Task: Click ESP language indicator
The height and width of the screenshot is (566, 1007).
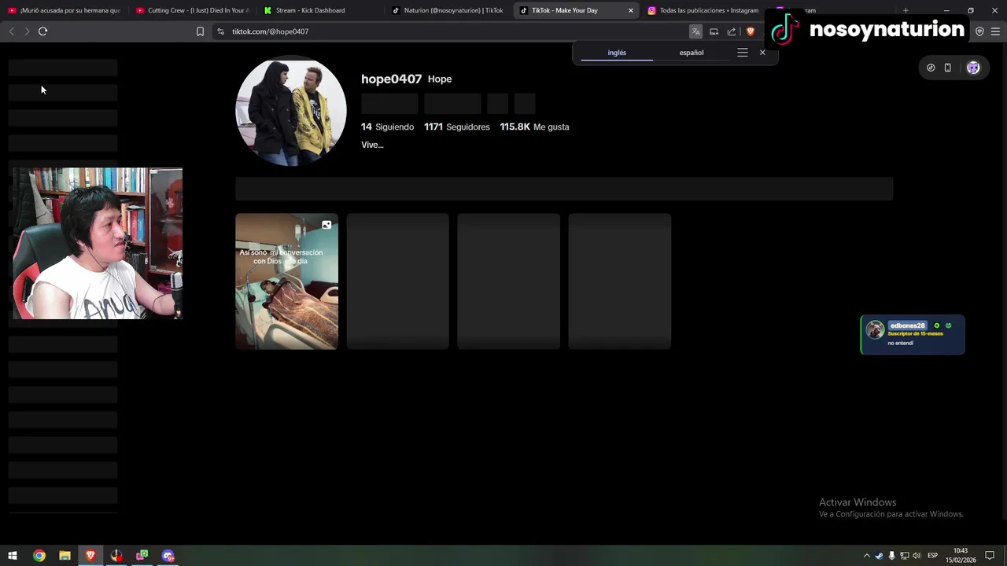Action: click(932, 556)
